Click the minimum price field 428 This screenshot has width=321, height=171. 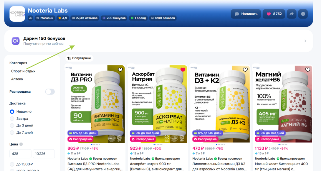coord(20,154)
